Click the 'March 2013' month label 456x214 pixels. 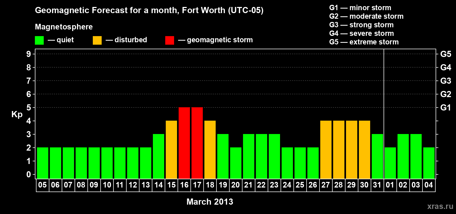point(210,202)
